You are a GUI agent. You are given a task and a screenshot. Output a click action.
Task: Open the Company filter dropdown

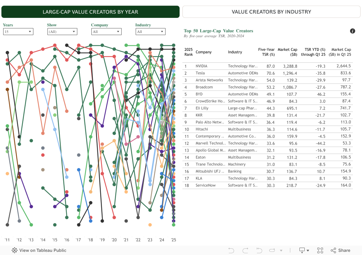tap(106, 32)
